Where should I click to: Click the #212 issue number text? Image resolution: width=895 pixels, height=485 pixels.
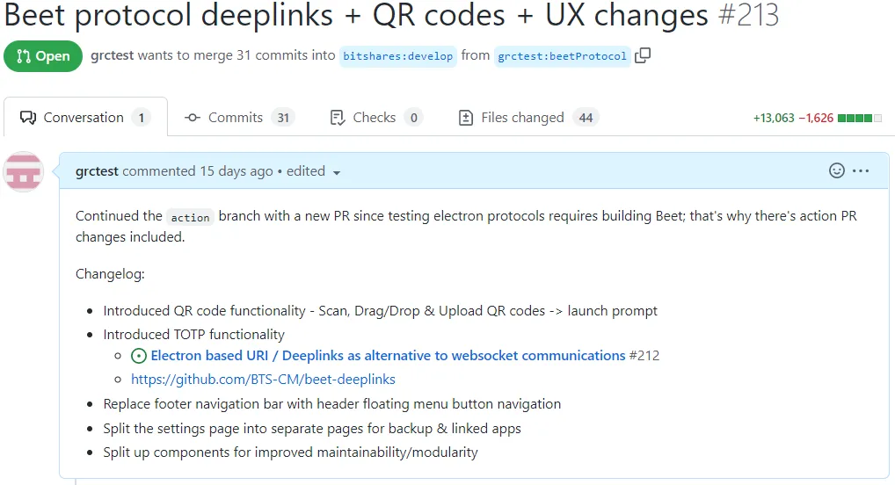644,356
